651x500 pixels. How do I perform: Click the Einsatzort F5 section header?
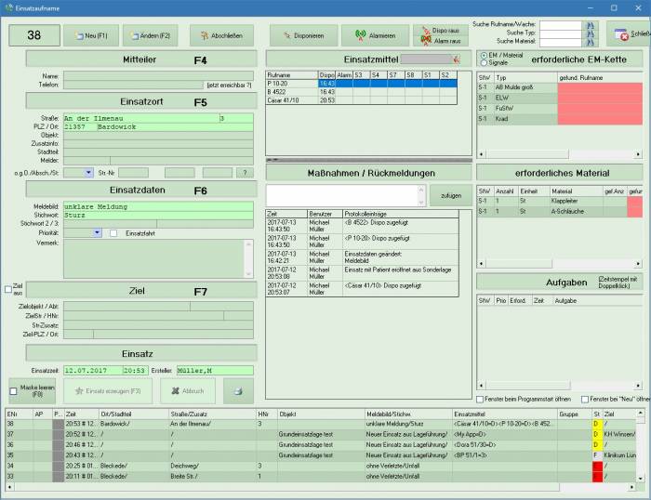point(141,102)
